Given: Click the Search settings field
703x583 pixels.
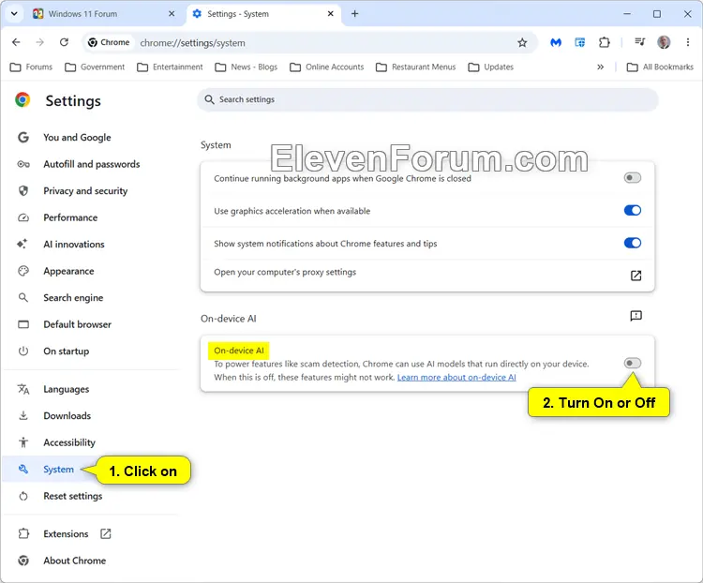Looking at the screenshot, I should pyautogui.click(x=427, y=99).
